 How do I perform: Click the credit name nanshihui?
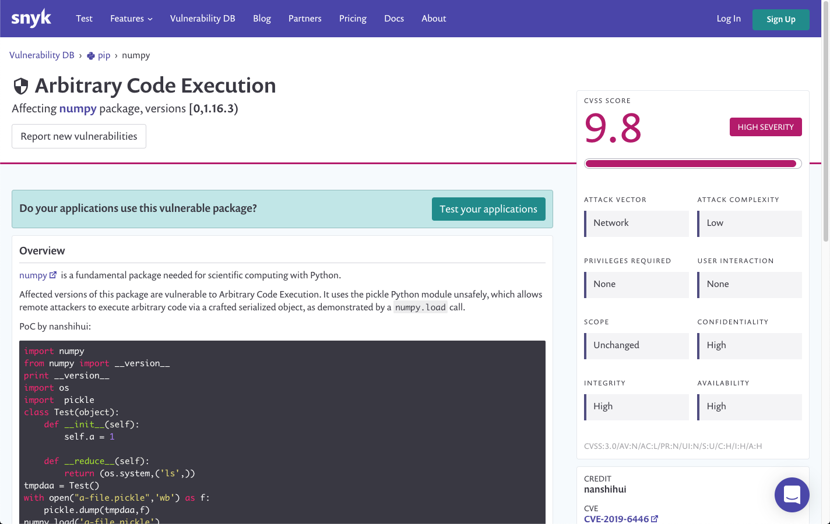(x=605, y=489)
